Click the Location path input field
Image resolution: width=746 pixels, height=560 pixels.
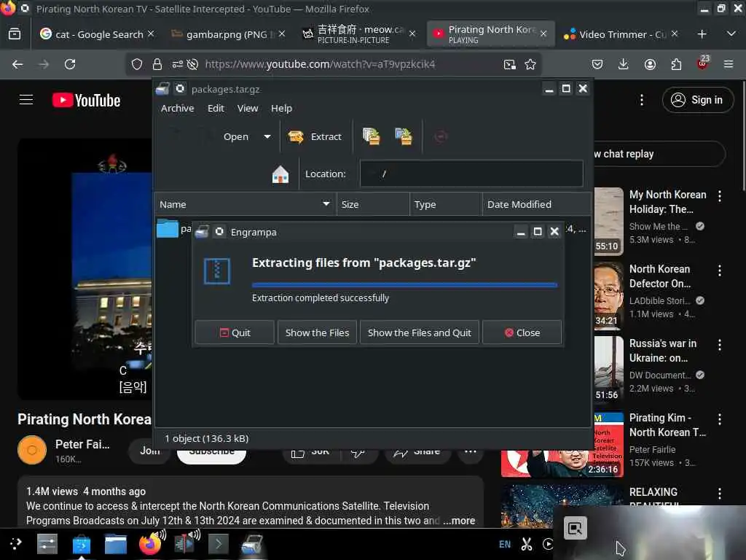point(471,174)
